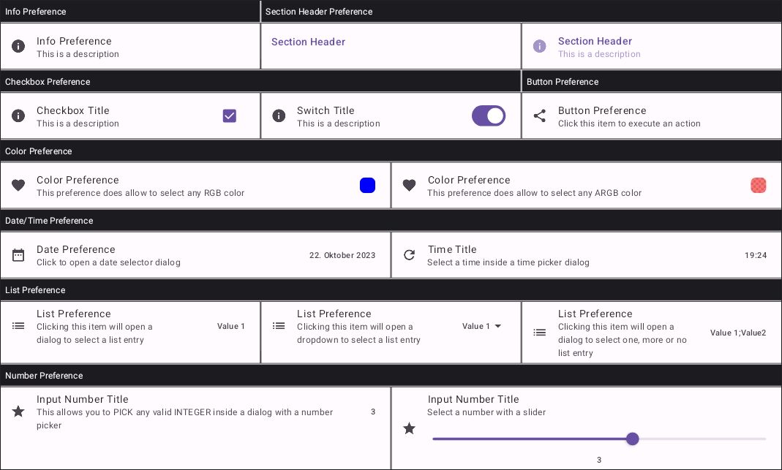Viewport: 782px width, 470px height.
Task: Click the star icon beside slider number preference
Action: 410,428
